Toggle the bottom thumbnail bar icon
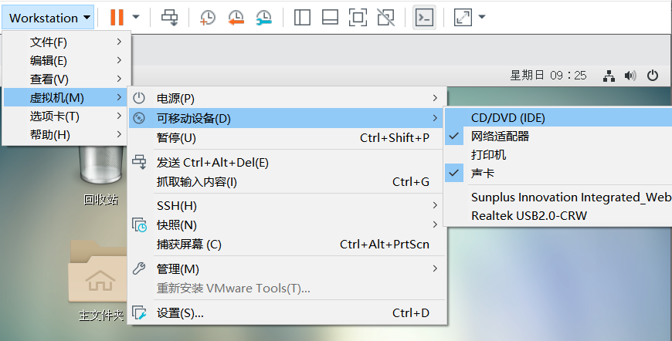Viewport: 672px width, 341px height. (x=330, y=18)
